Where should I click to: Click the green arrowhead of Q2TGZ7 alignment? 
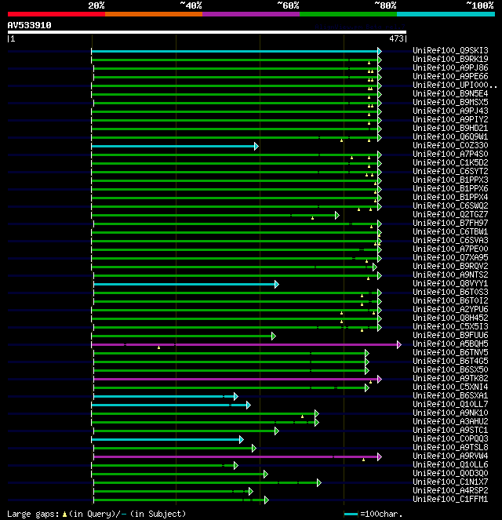tap(336, 215)
